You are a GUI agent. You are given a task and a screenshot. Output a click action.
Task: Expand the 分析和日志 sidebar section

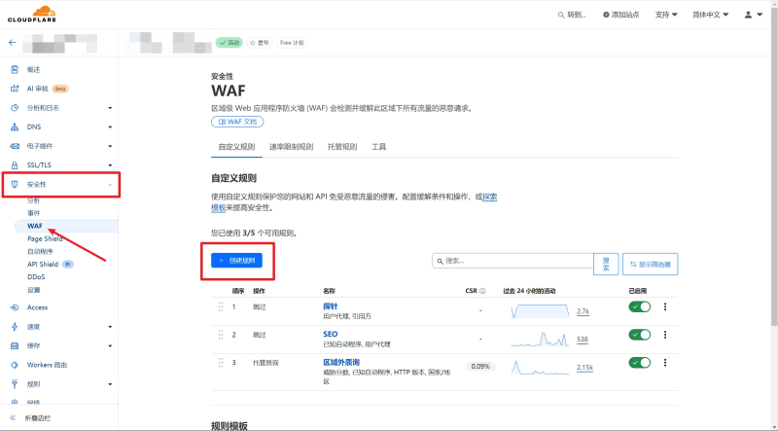click(110, 108)
